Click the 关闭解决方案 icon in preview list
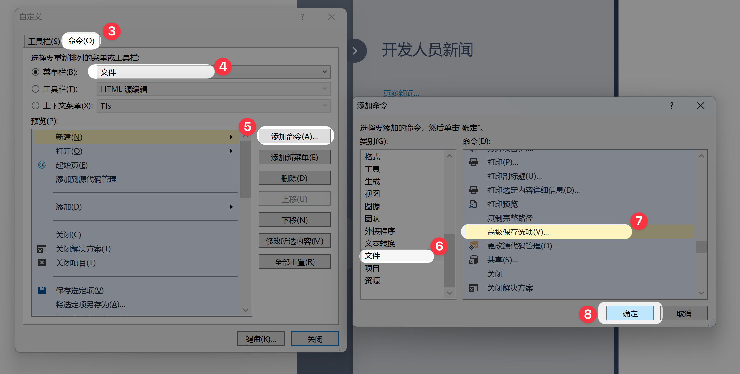 (41, 249)
